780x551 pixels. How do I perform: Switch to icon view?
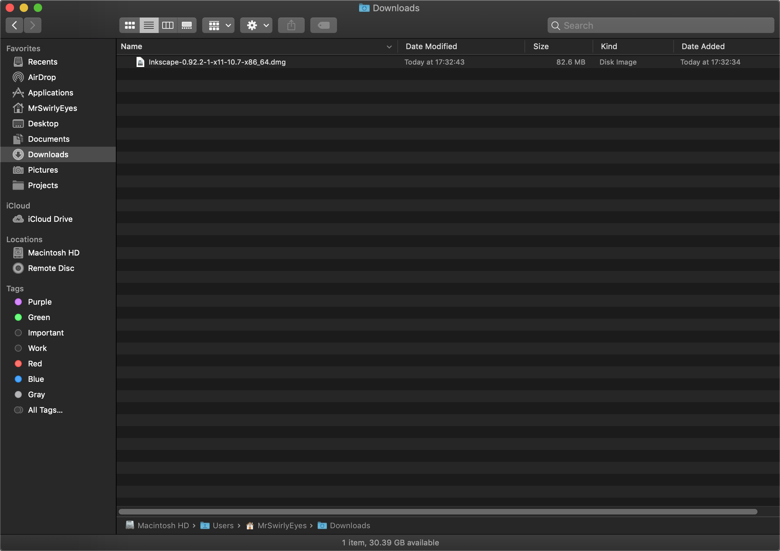[130, 25]
